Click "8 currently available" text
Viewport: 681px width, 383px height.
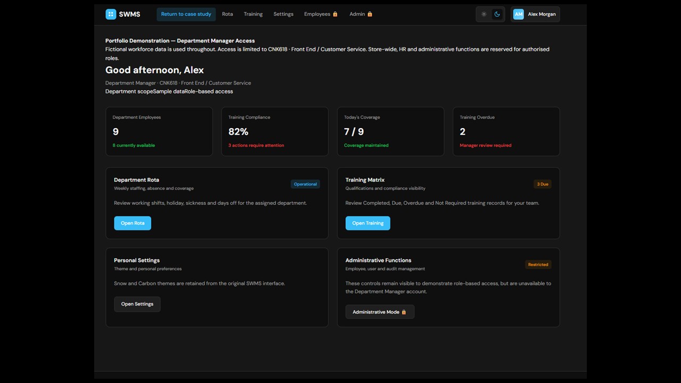[134, 145]
